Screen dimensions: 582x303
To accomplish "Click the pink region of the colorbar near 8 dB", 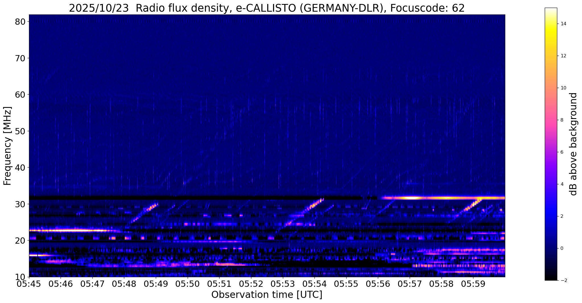I will [551, 120].
